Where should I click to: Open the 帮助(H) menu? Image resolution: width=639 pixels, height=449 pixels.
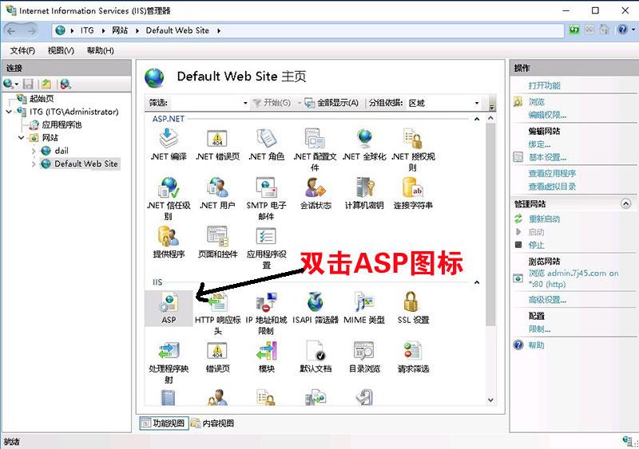click(x=101, y=50)
